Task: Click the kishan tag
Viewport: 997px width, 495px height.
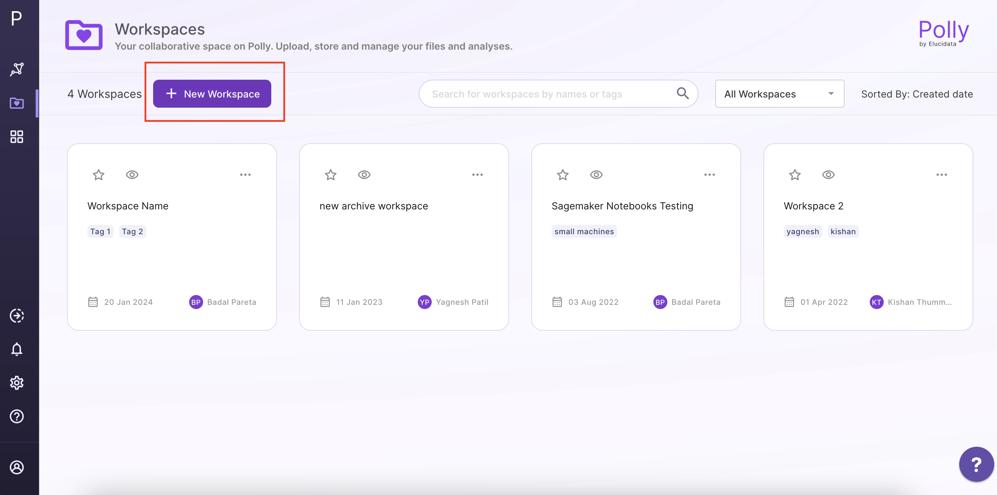Action: pos(843,231)
